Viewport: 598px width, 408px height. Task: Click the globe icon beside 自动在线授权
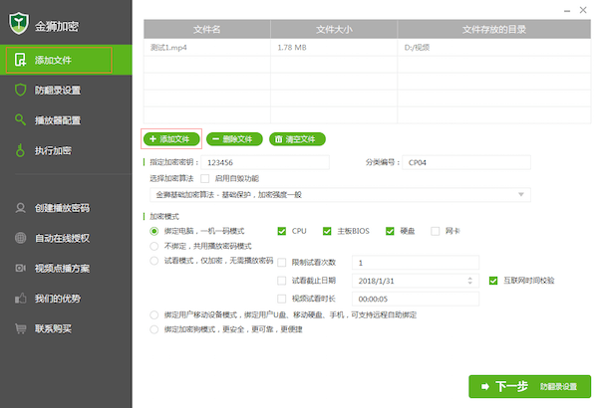[20, 238]
